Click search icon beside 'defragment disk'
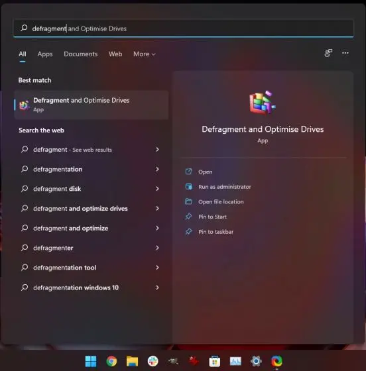366x371 pixels. pos(25,189)
